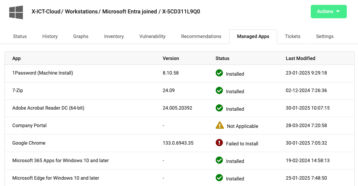358x186 pixels.
Task: Click Installed status text for 7-Zip
Action: [x=235, y=92]
